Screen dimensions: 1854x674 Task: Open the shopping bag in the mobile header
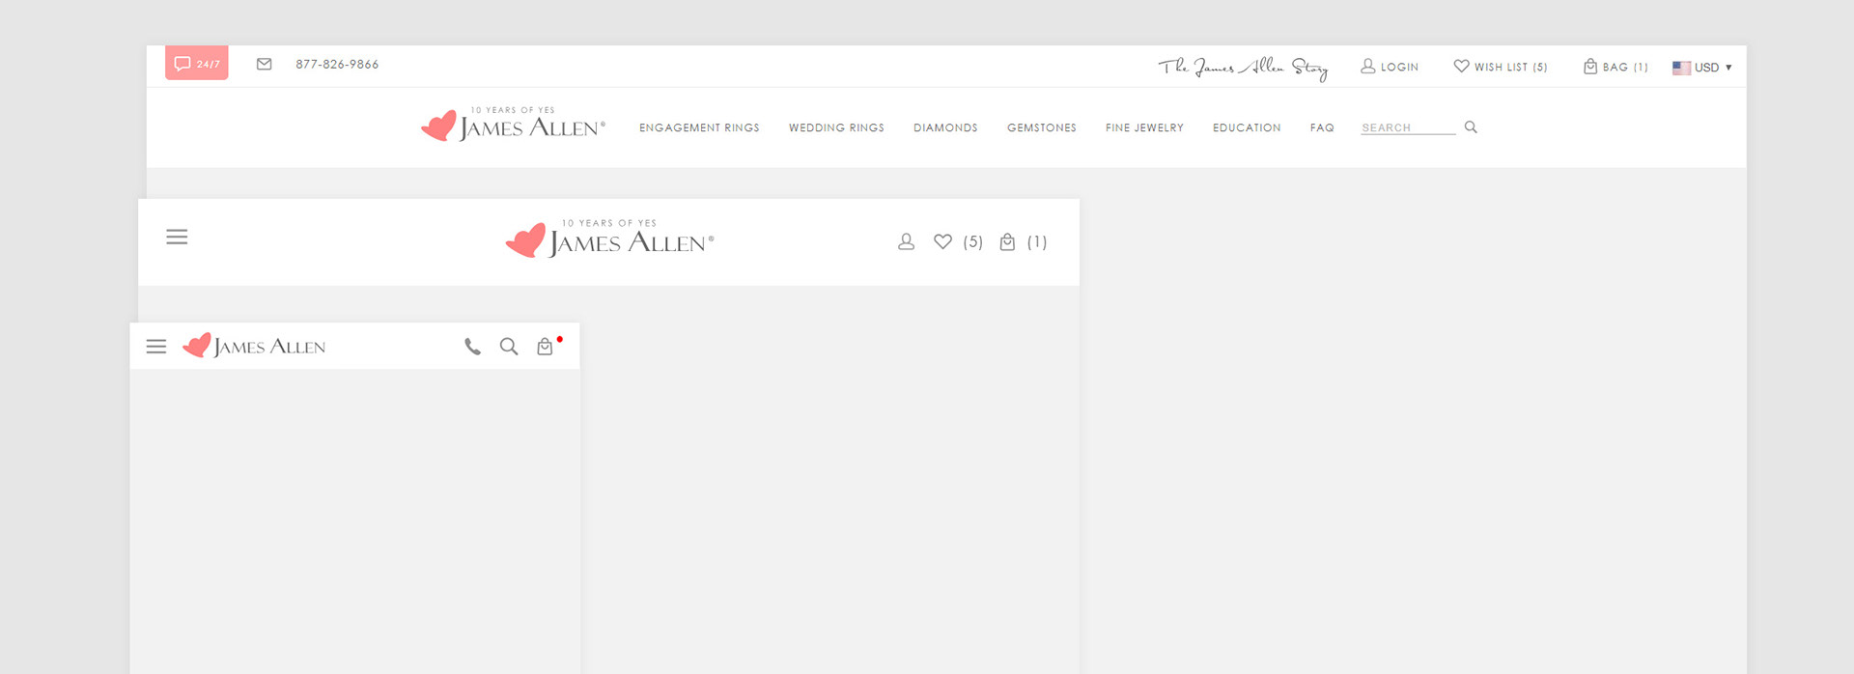(548, 345)
